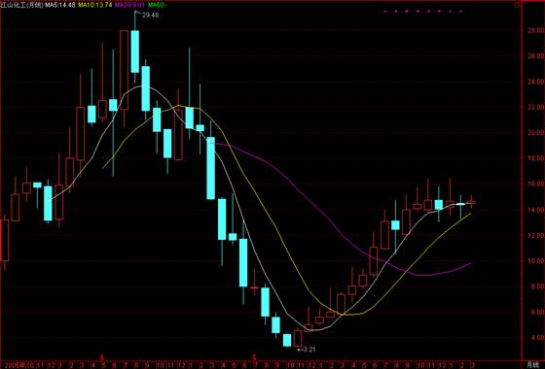Click the yellow MA10 indicator label
Viewport: 545px width, 369px height.
coord(95,5)
